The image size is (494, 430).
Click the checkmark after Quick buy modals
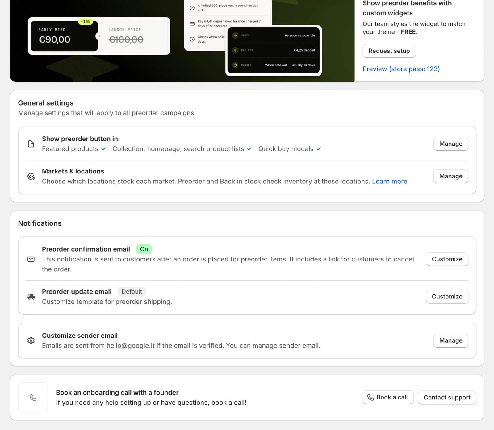click(x=319, y=149)
